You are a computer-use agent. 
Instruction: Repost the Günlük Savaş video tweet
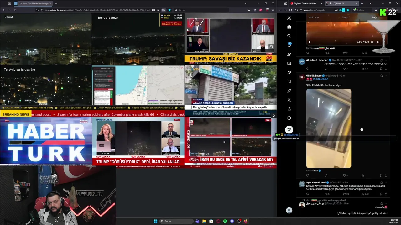[x=326, y=175]
